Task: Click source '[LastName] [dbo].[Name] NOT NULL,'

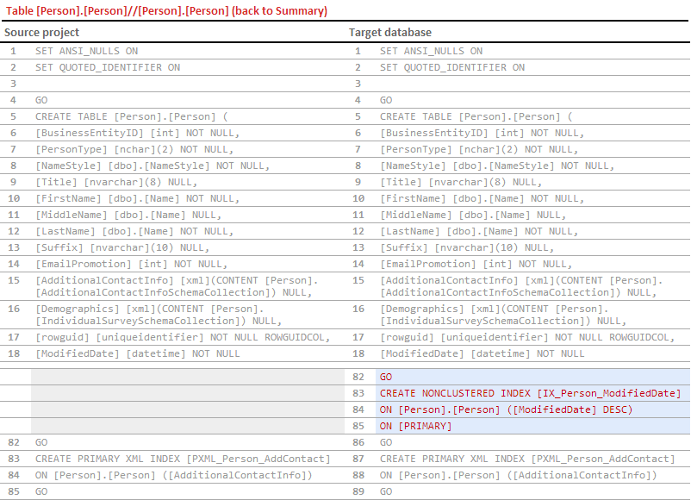Action: (134, 231)
